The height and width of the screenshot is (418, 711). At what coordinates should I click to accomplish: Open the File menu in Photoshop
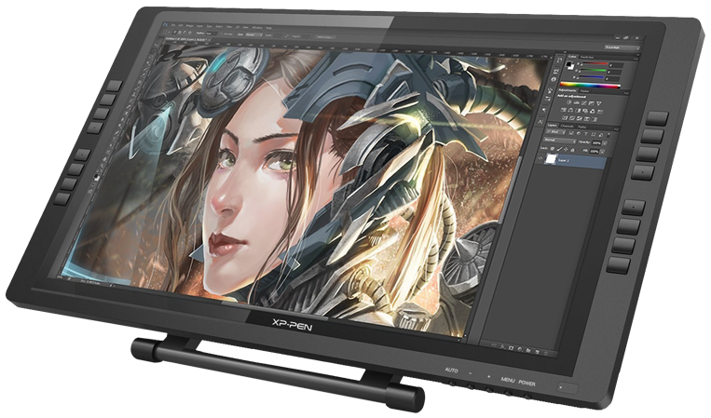tap(173, 25)
